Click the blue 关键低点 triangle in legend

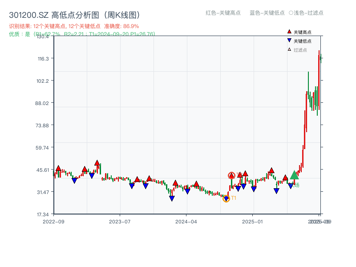pyautogui.click(x=289, y=40)
